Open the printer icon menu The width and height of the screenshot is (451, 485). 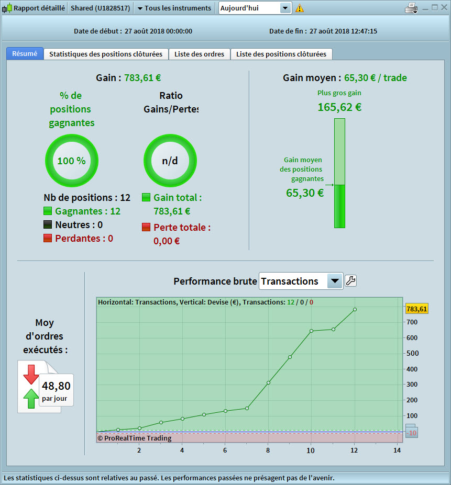tap(411, 8)
